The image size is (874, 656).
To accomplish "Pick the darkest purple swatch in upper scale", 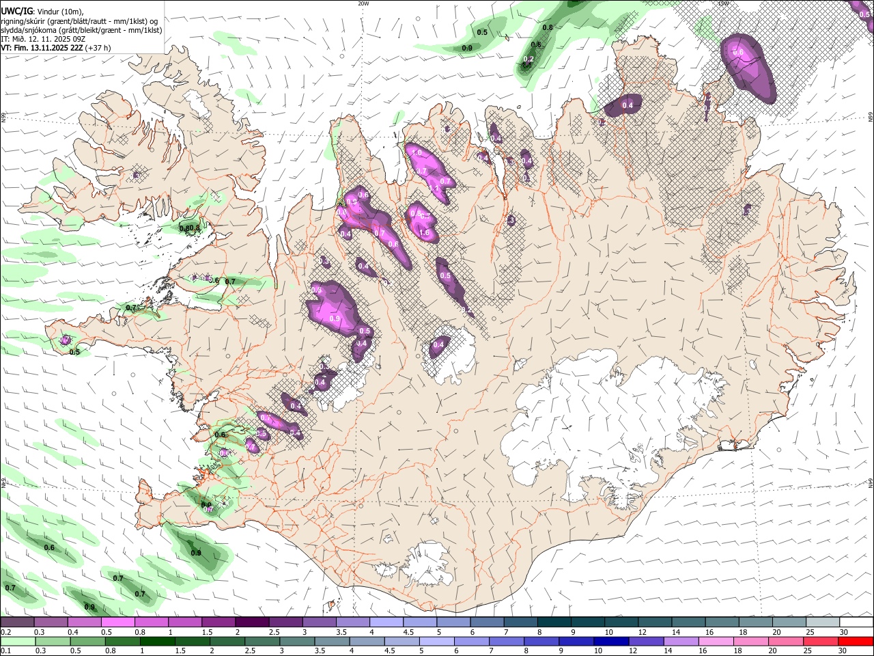I will pyautogui.click(x=252, y=623).
